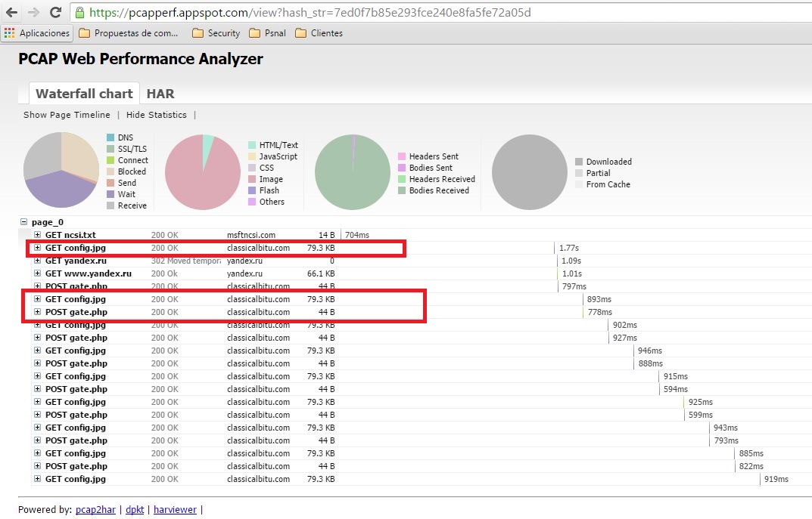The width and height of the screenshot is (812, 519).
Task: Expand the GET www.yandex.ru request entry
Action: click(x=37, y=273)
